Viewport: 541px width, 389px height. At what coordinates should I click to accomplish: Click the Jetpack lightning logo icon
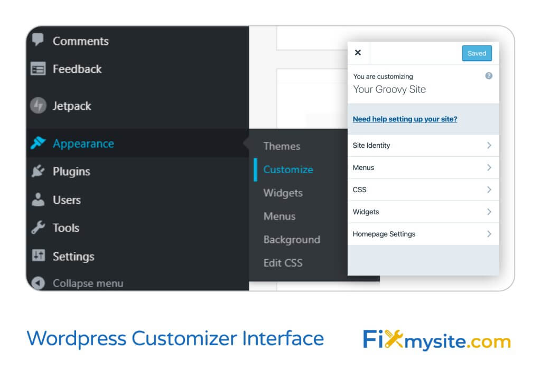(x=38, y=106)
